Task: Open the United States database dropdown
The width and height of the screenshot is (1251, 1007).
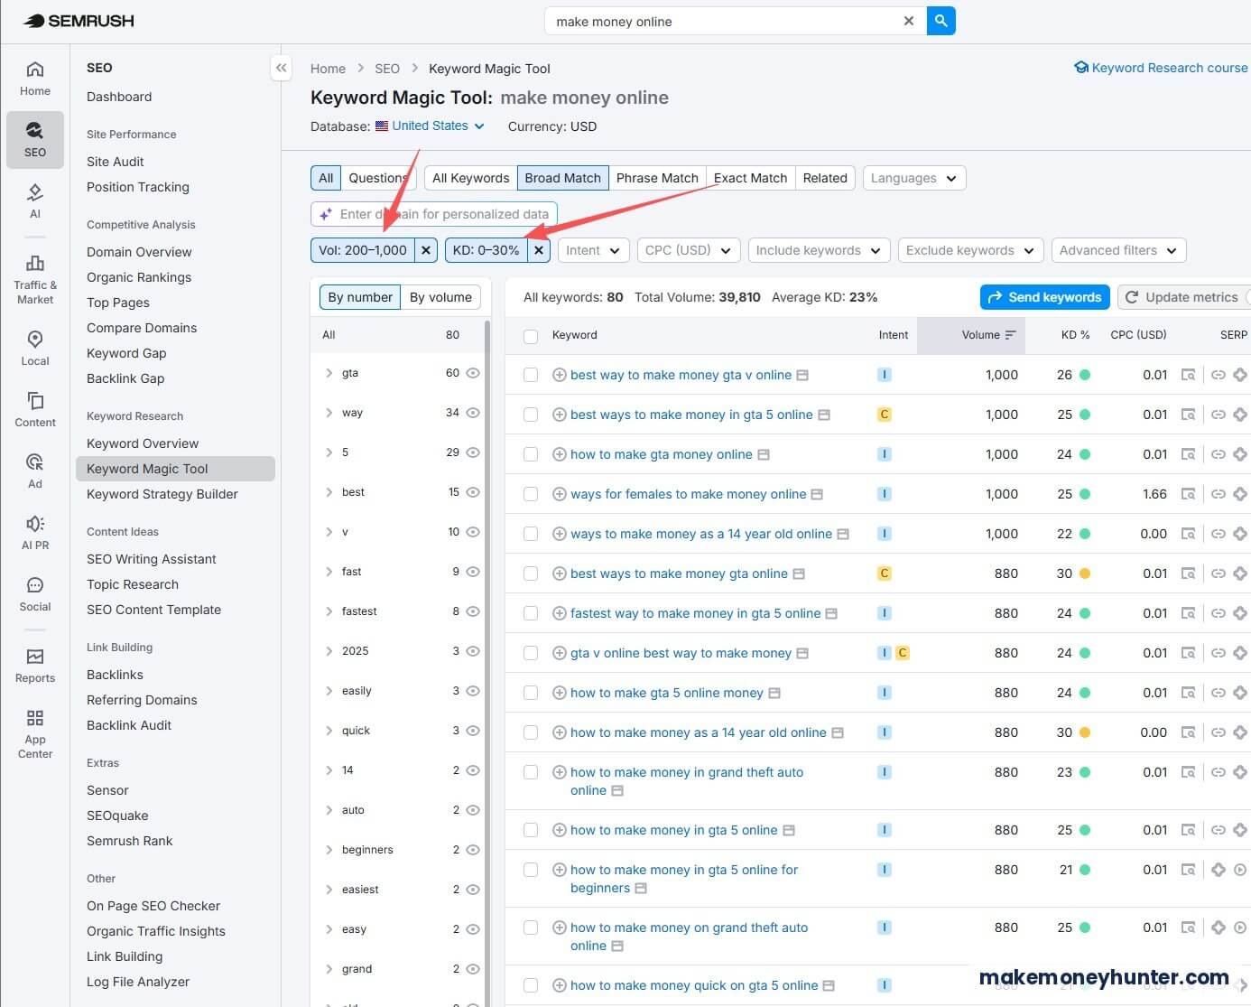Action: tap(431, 126)
